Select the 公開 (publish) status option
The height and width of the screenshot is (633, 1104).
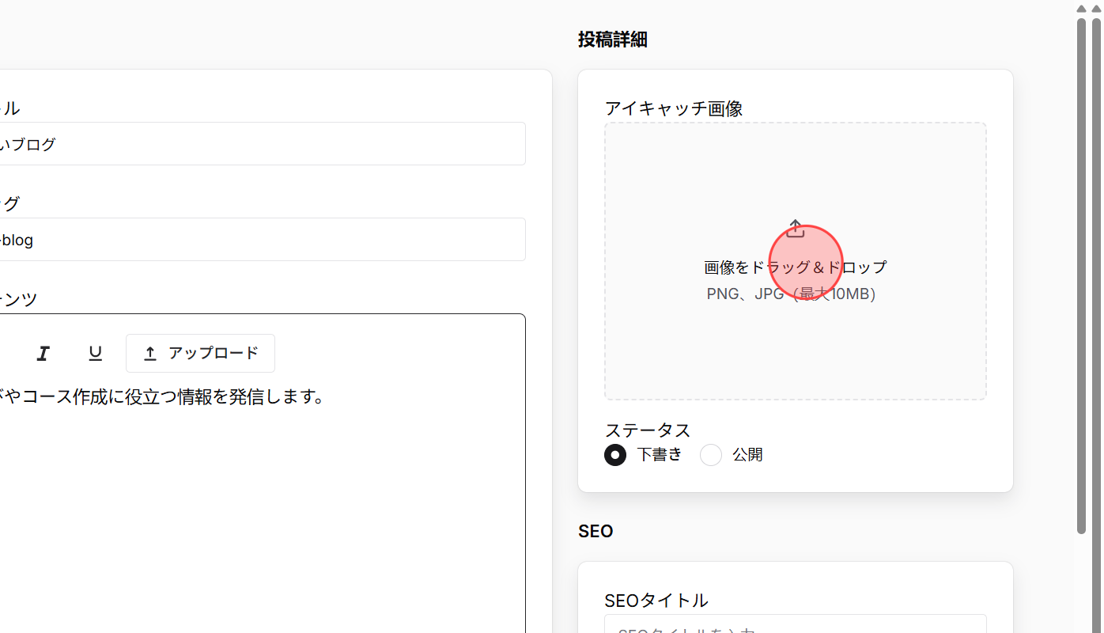click(710, 455)
